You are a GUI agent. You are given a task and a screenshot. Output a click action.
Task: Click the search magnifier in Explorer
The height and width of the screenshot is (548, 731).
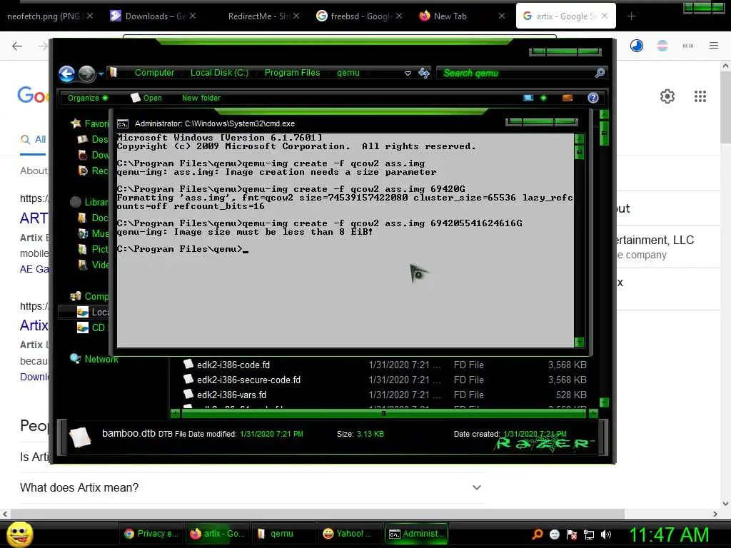600,73
